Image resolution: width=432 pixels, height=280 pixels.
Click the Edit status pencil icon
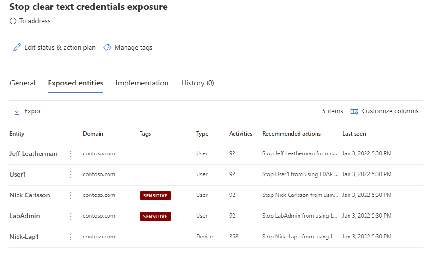(17, 47)
